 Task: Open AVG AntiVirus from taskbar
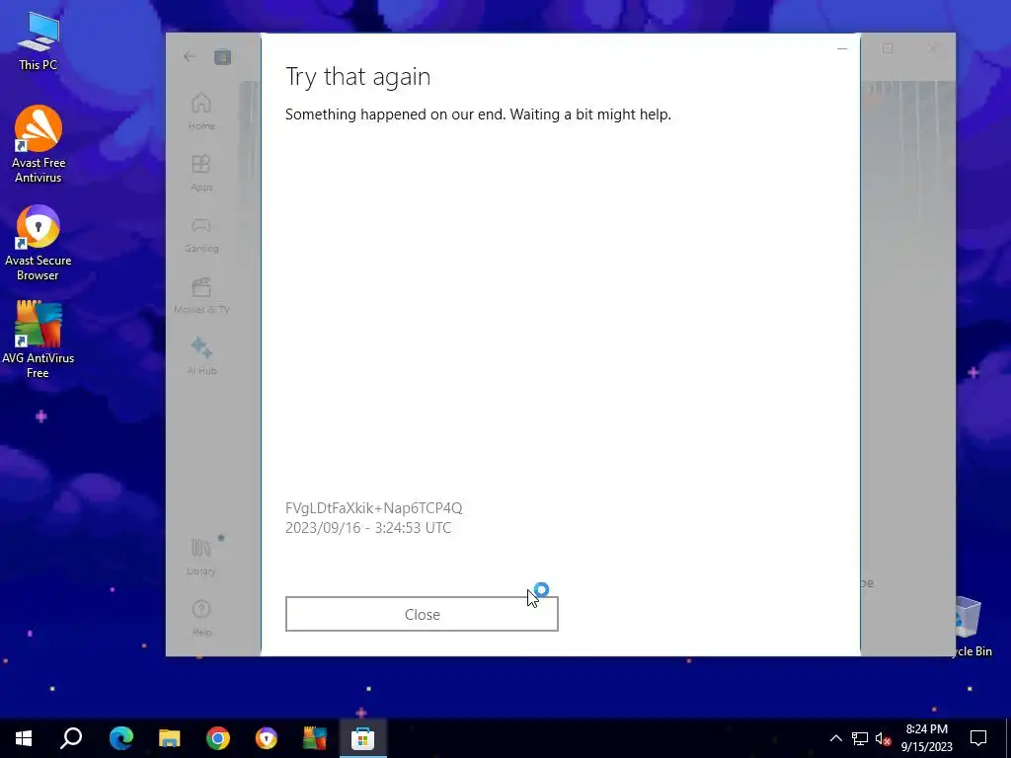tap(315, 738)
